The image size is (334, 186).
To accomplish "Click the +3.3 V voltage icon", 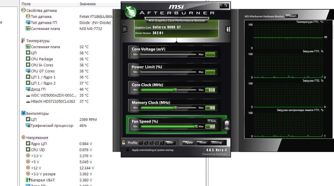I will click(x=28, y=156).
